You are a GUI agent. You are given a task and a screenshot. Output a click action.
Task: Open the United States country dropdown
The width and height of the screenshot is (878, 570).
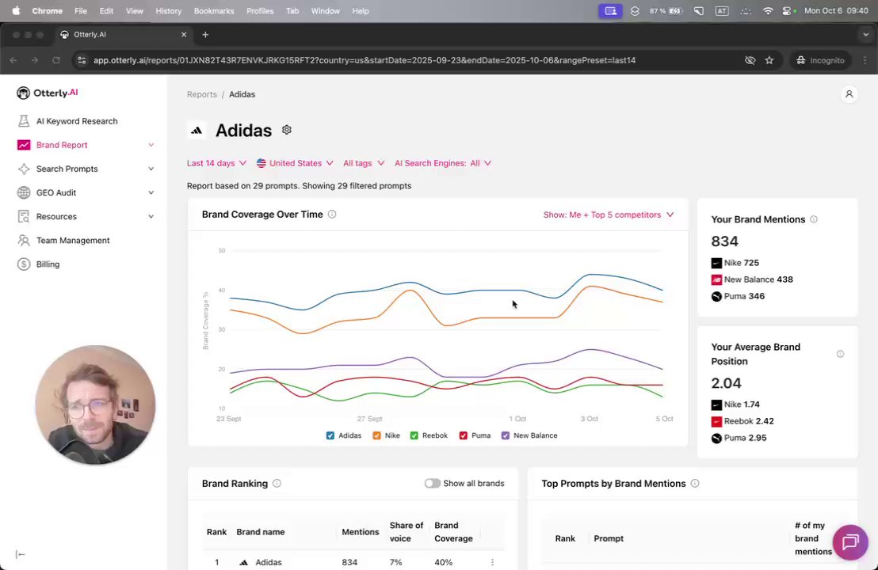(x=295, y=163)
